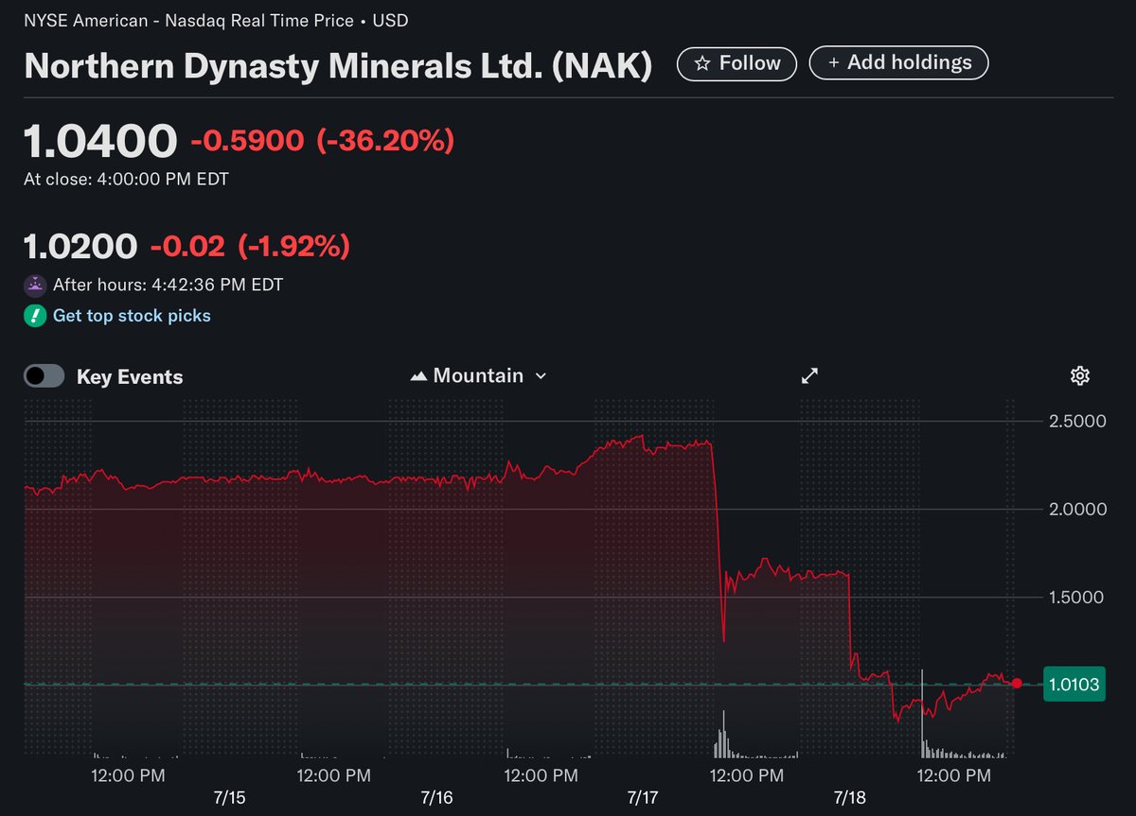The width and height of the screenshot is (1136, 816).
Task: Expand chart to full screen
Action: click(x=809, y=376)
